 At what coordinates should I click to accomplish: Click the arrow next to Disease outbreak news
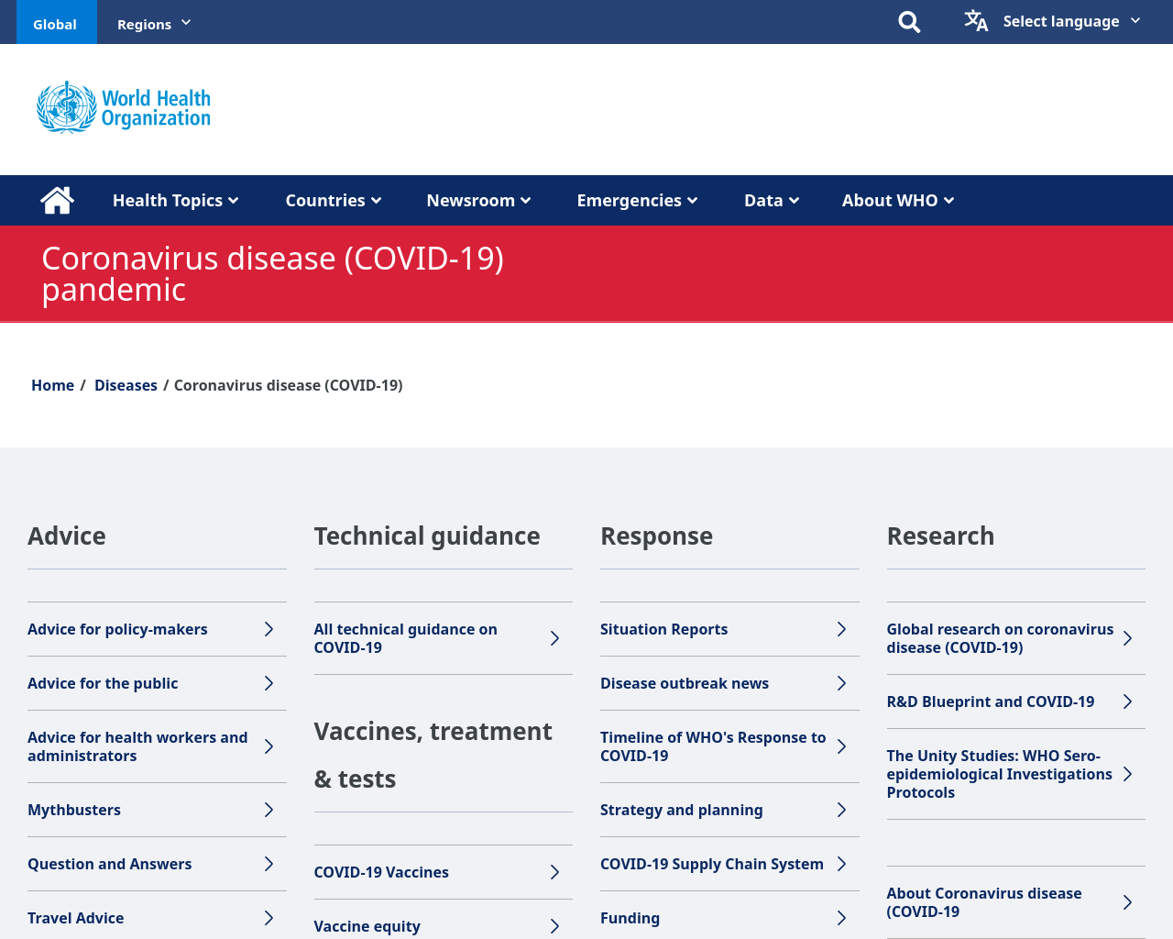pos(841,683)
